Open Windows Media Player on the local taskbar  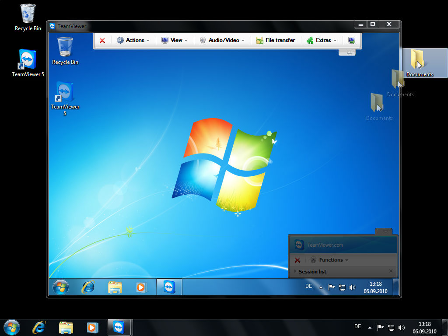[x=92, y=327]
